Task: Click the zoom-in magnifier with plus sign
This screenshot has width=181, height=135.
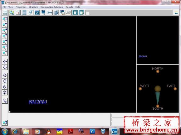Action: [x=5, y=47]
